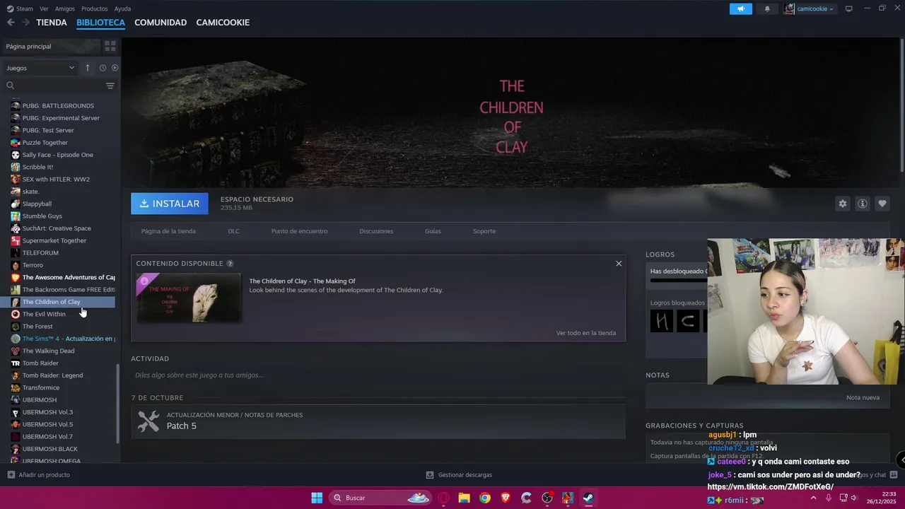Open help icon beside Contenido Disponible
This screenshot has width=905, height=509.
click(x=230, y=263)
